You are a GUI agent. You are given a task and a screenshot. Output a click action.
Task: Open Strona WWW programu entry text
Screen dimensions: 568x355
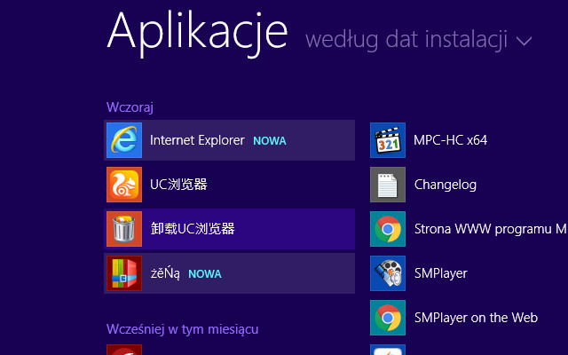491,229
